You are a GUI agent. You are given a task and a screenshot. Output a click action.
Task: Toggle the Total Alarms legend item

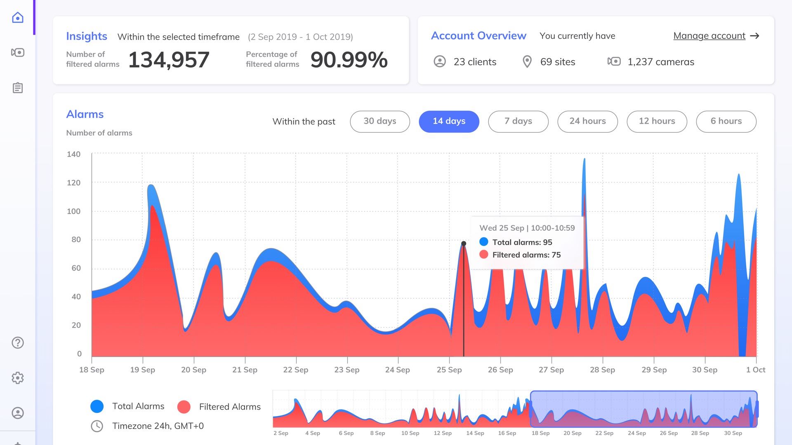[127, 406]
